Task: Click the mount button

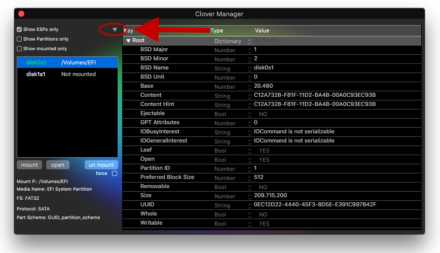Action: click(29, 165)
